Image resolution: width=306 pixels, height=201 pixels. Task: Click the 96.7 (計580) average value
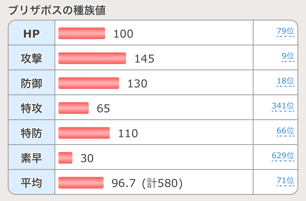pyautogui.click(x=147, y=183)
